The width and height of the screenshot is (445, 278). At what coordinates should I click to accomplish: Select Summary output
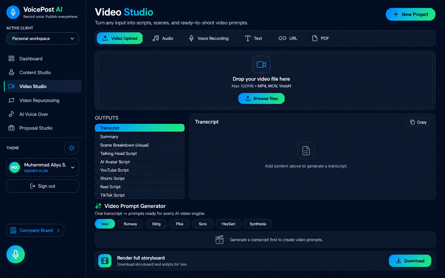coord(140,136)
